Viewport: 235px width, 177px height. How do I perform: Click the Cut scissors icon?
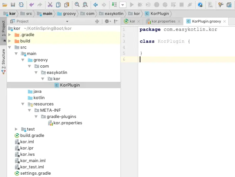click(50, 5)
